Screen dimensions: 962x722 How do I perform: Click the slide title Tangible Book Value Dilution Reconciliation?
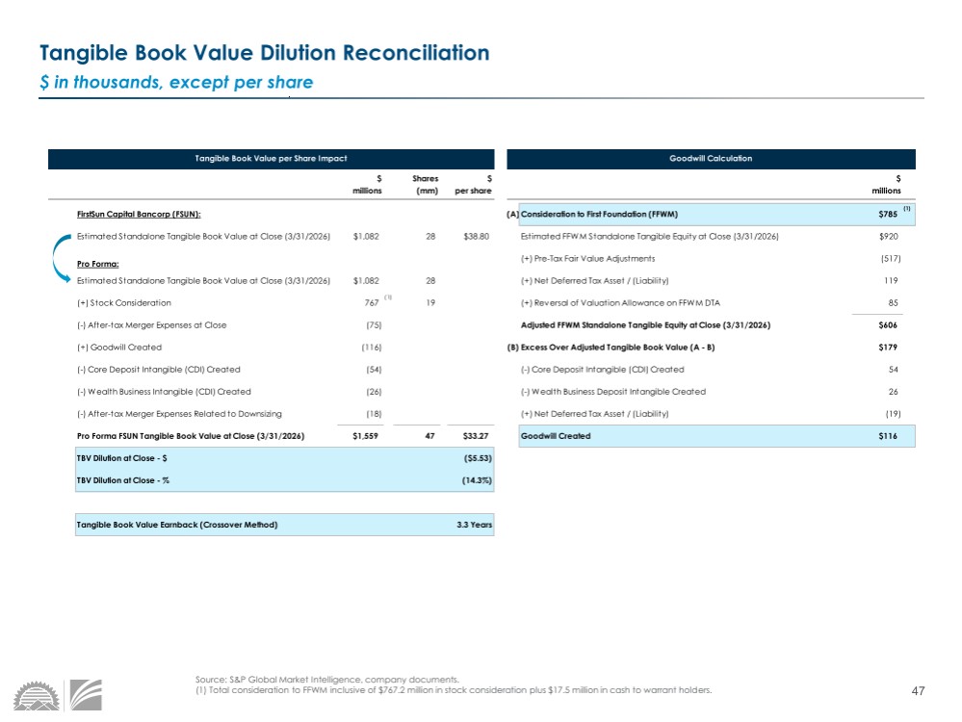(x=263, y=53)
